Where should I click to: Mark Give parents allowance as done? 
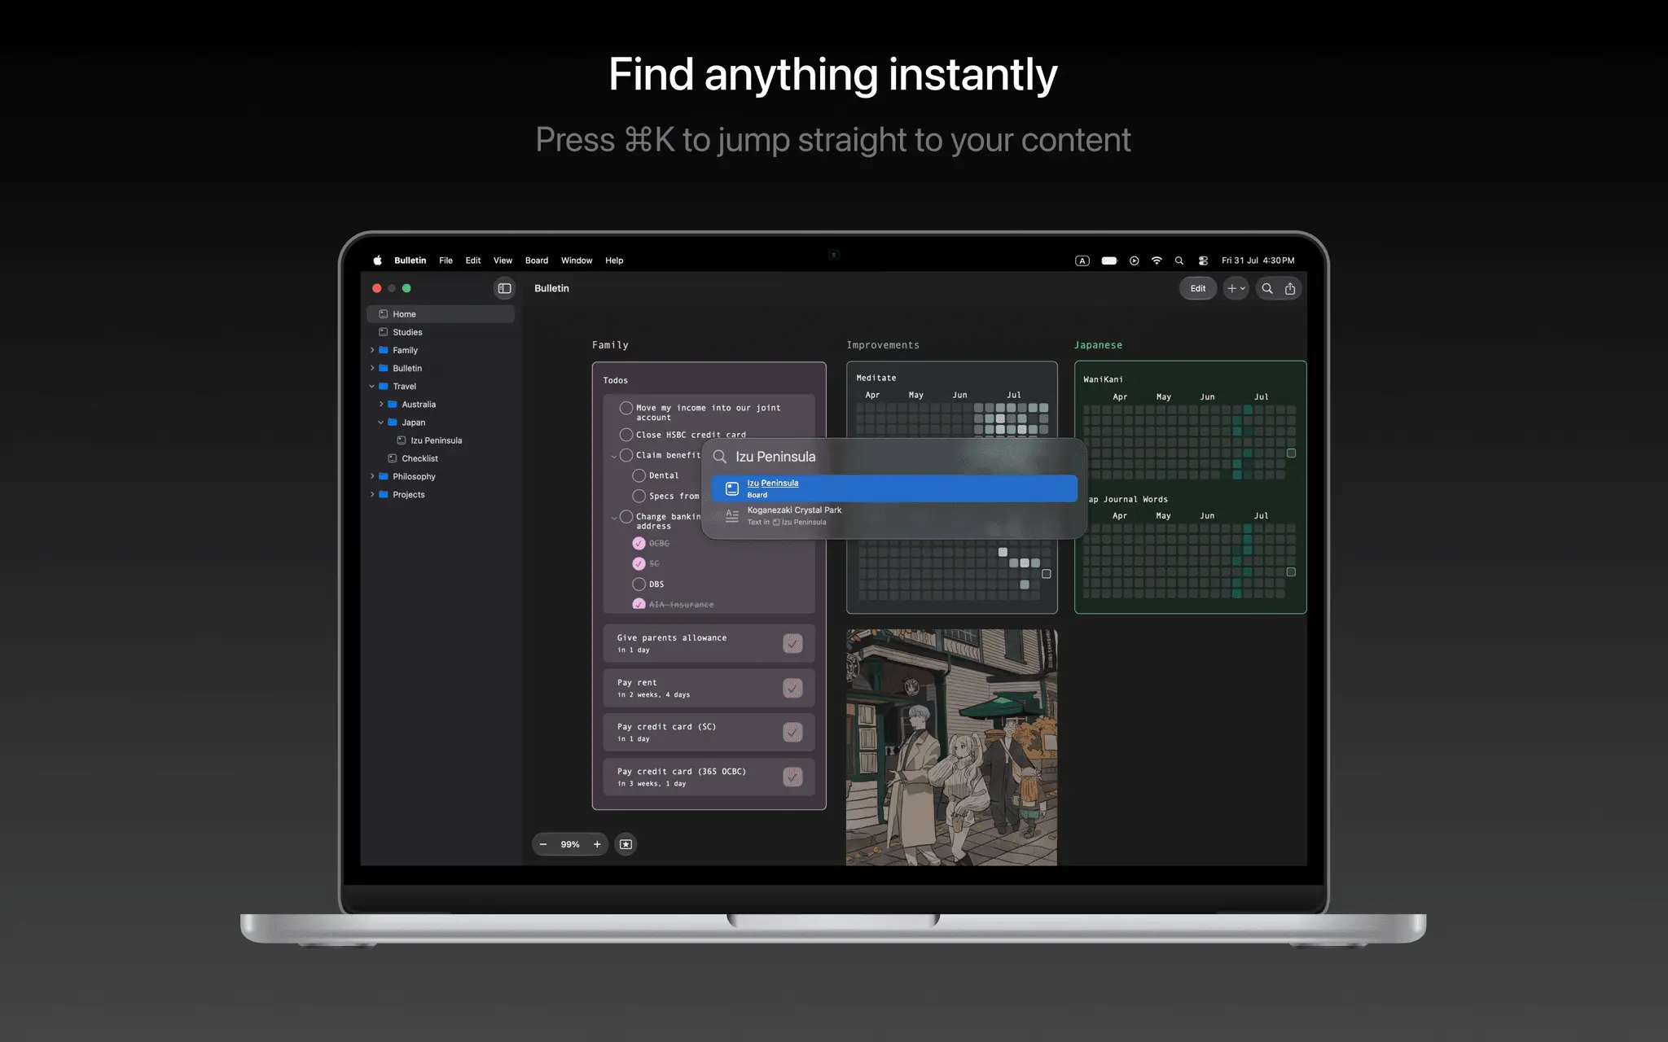792,643
